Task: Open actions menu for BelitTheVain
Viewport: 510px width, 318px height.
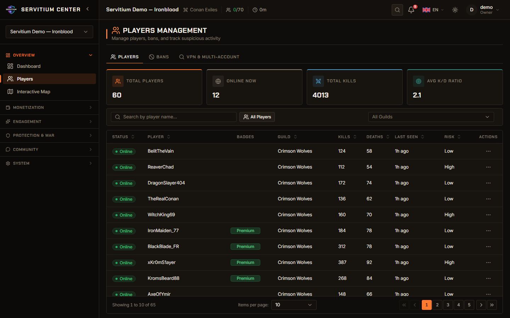Action: (488, 151)
